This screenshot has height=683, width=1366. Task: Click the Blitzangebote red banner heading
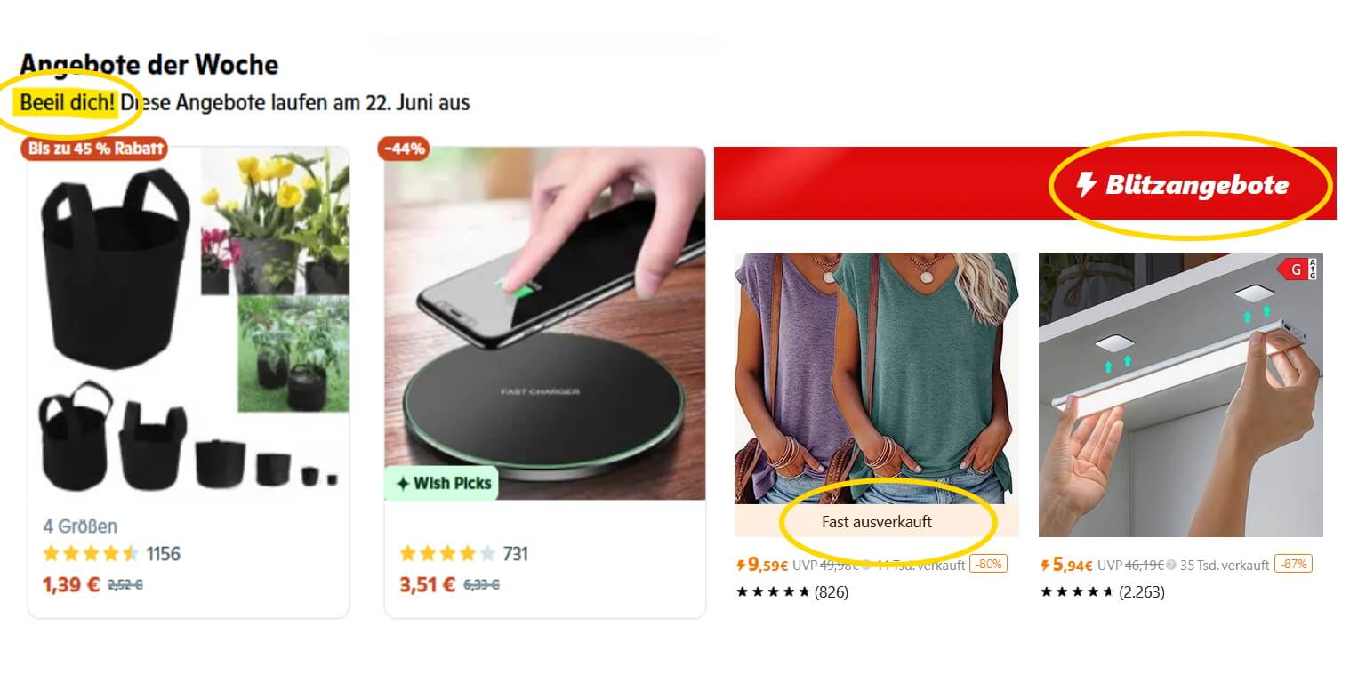(1025, 183)
